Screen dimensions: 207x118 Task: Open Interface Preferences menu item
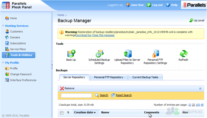23,80
